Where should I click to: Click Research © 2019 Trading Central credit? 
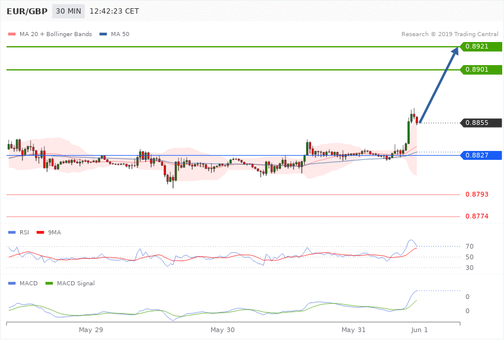449,34
